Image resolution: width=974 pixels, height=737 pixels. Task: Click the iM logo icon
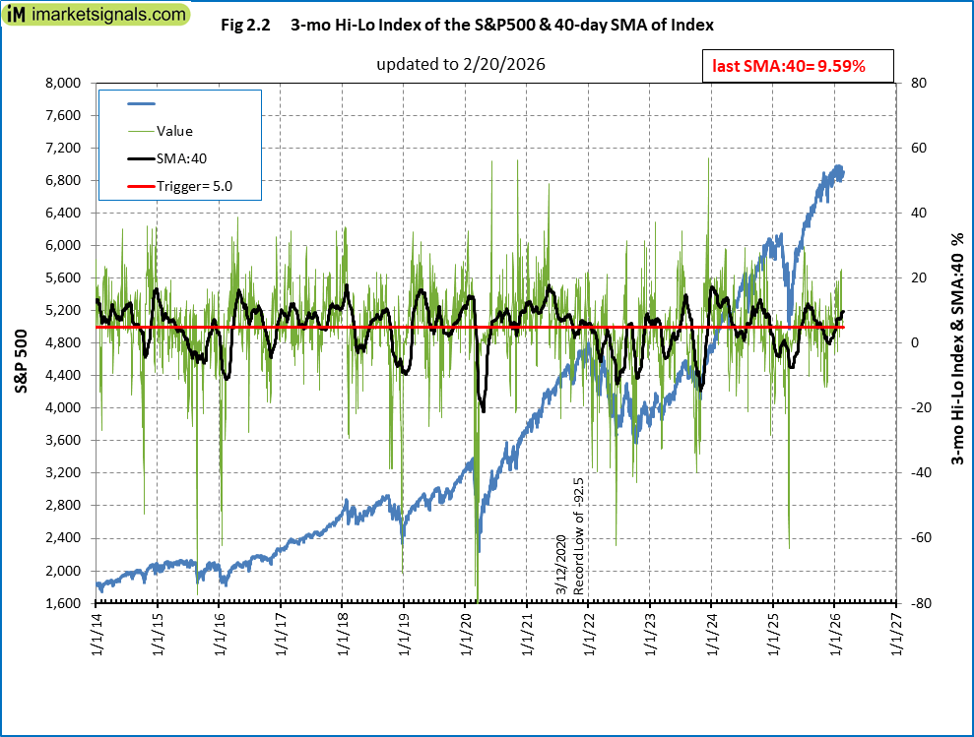[14, 16]
